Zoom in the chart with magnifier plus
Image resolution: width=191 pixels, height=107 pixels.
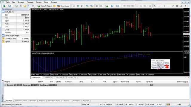coord(87,6)
